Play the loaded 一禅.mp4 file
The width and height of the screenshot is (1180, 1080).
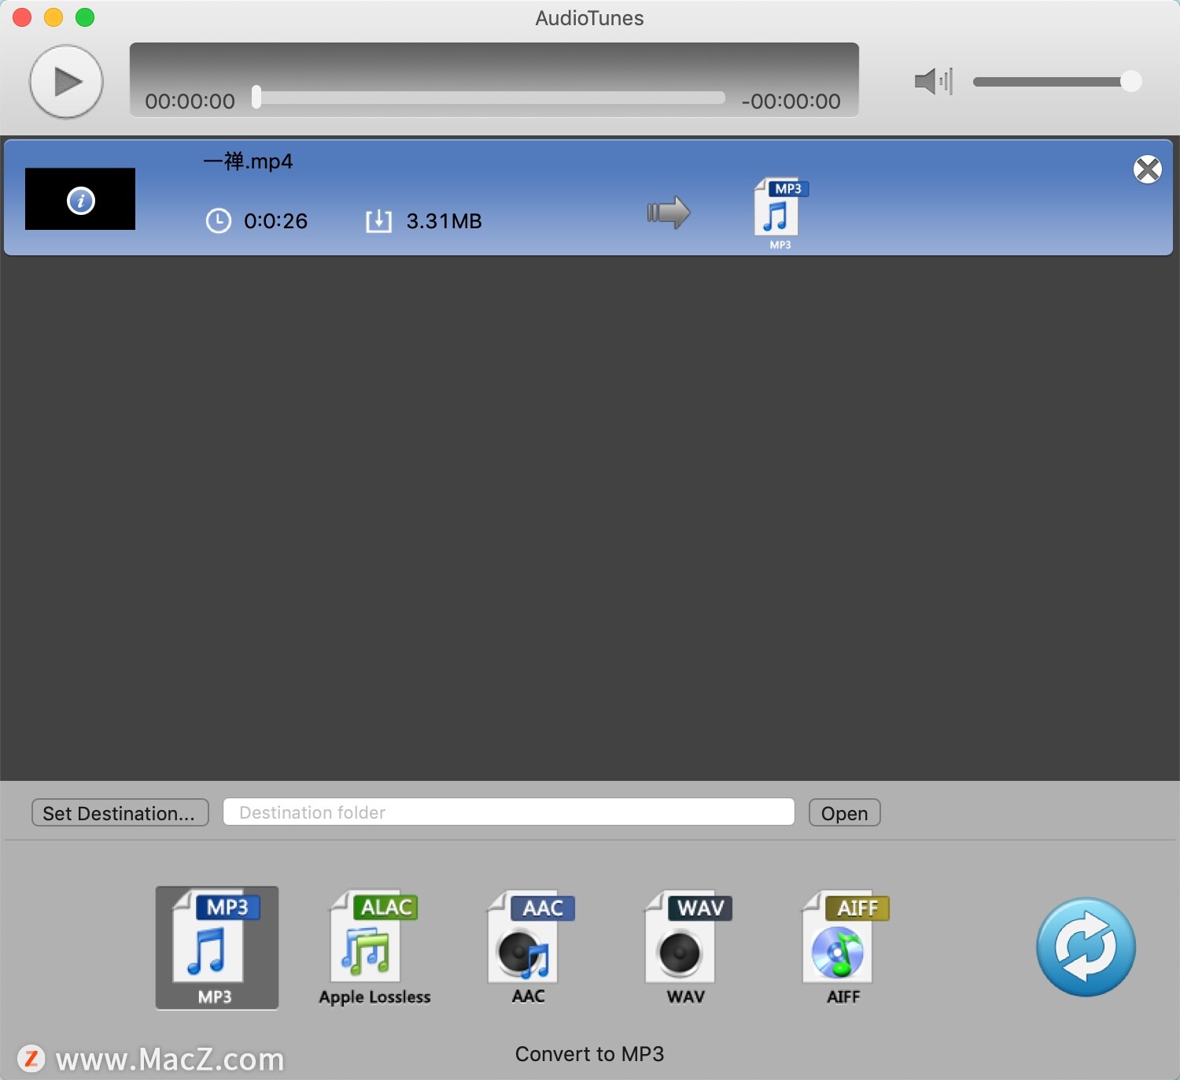66,81
